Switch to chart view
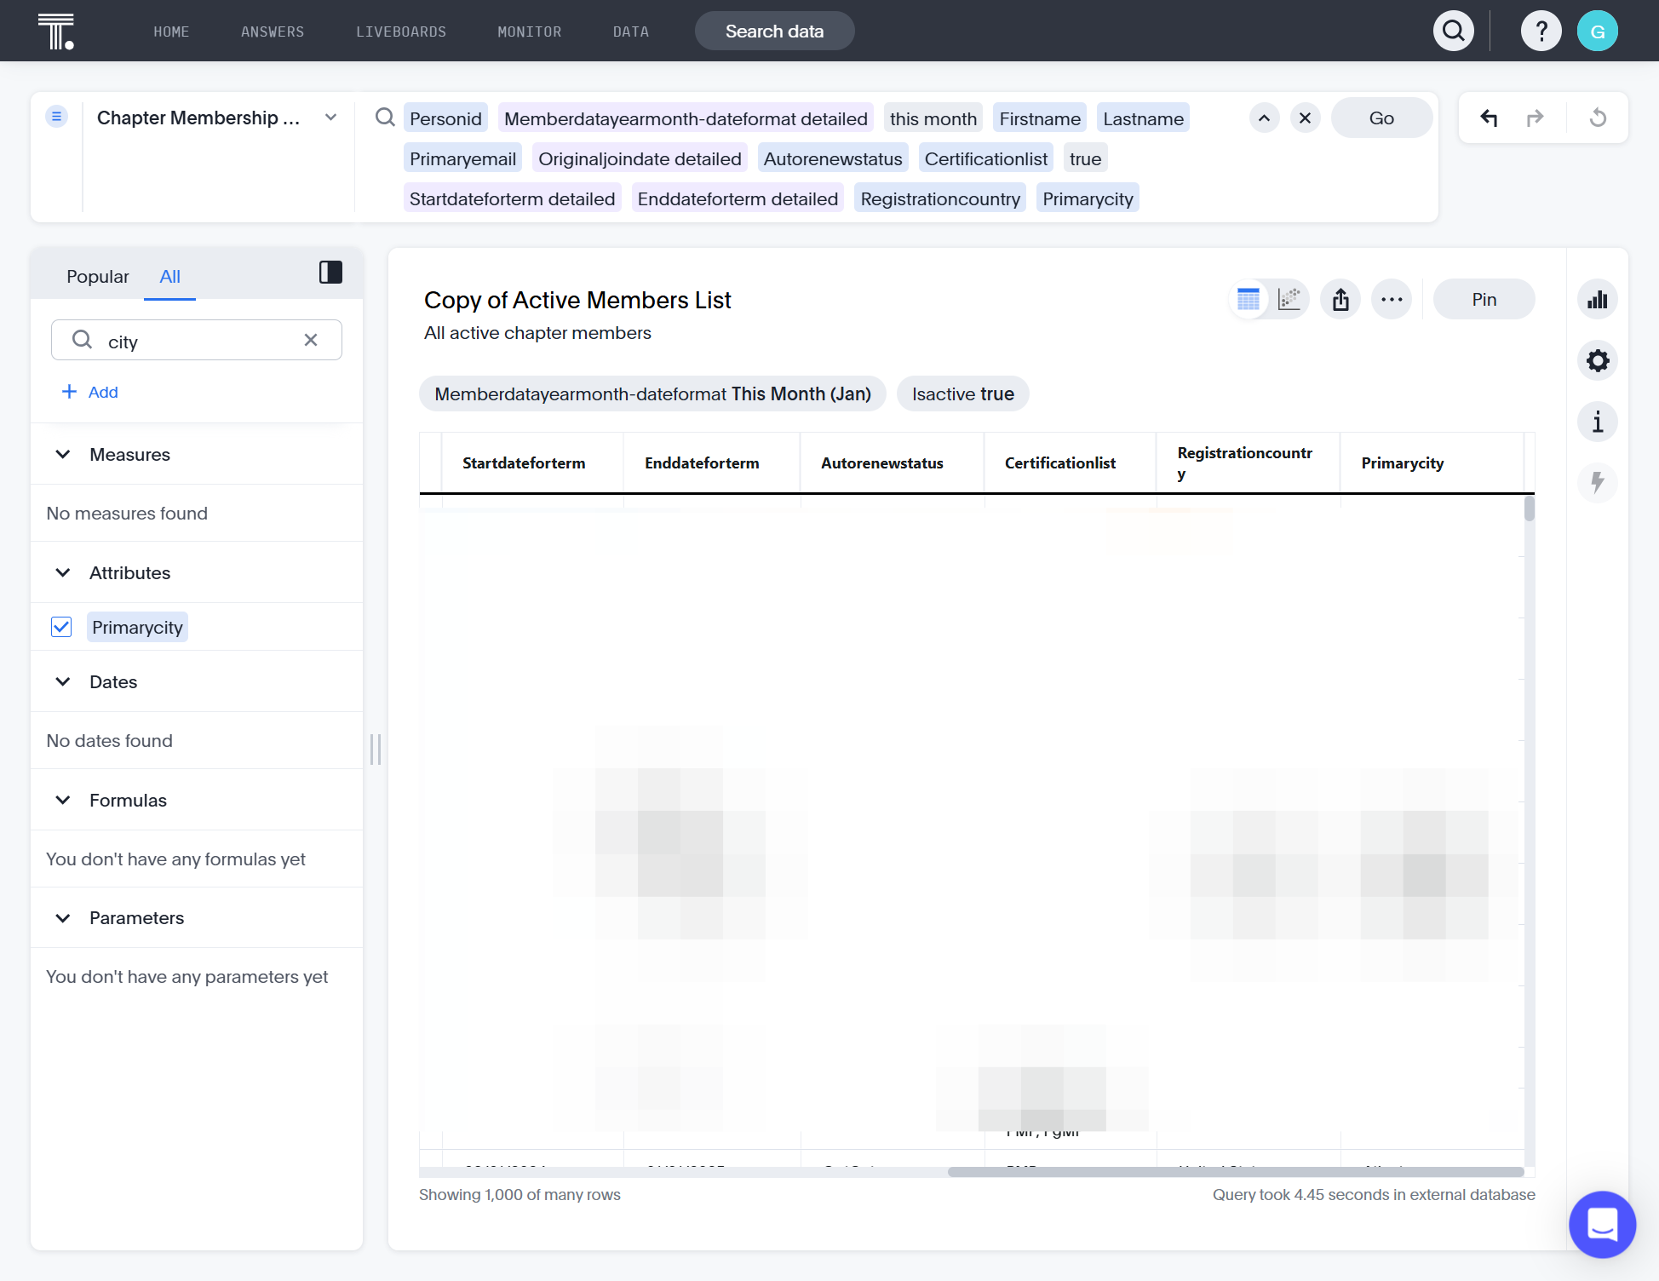The height and width of the screenshot is (1281, 1659). [1289, 299]
